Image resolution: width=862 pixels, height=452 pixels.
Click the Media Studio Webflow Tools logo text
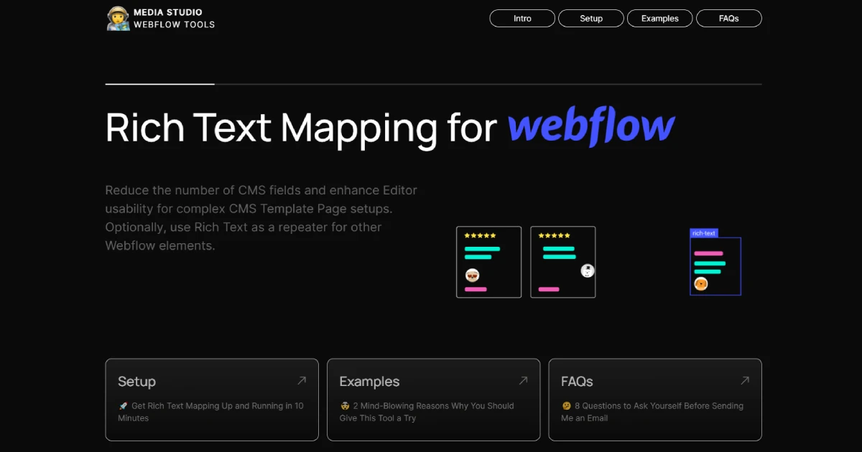tap(173, 17)
